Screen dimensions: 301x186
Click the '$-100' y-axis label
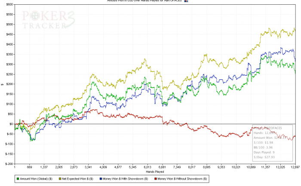pos(9,144)
